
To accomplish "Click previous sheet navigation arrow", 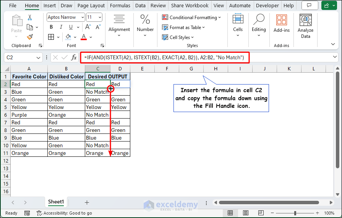I will (x=13, y=202).
